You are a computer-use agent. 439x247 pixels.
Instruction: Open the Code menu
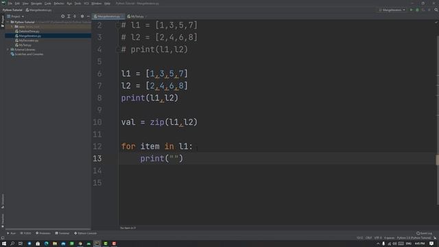click(48, 3)
